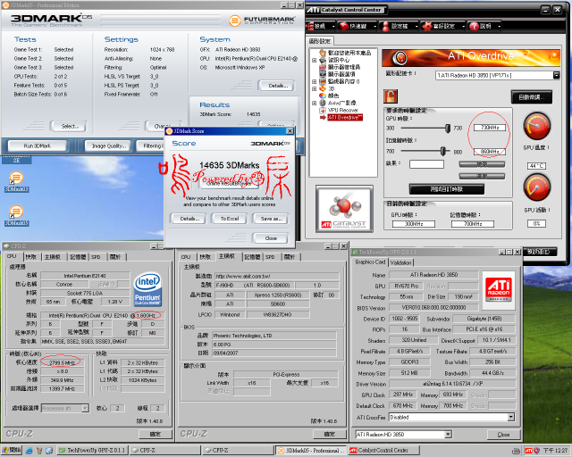Click the 860MHz memory clock value field

(490, 151)
